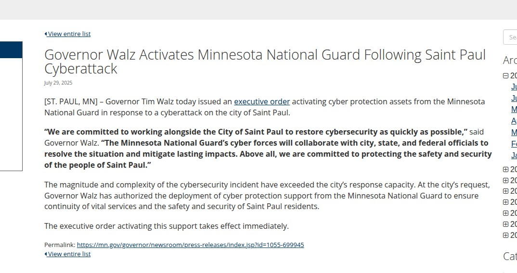This screenshot has height=273, width=517.
Task: Expand the third collapsed archive year
Action: point(505,191)
